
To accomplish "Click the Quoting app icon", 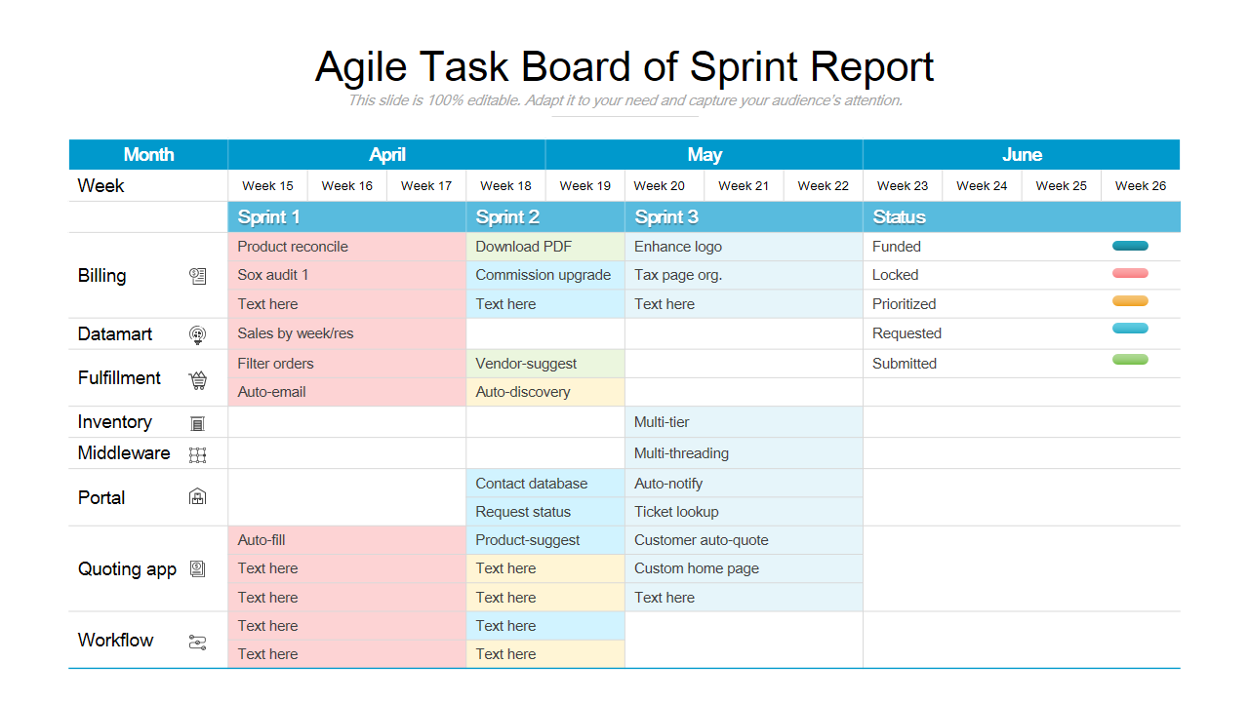I will [x=198, y=568].
